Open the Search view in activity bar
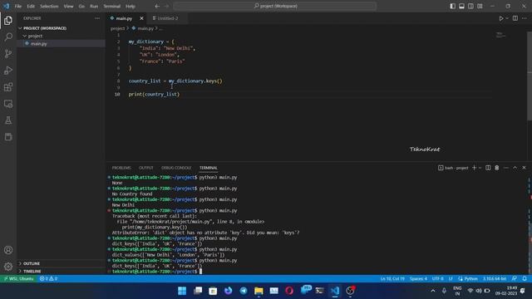Screen dimensions: 532x299 8,37
